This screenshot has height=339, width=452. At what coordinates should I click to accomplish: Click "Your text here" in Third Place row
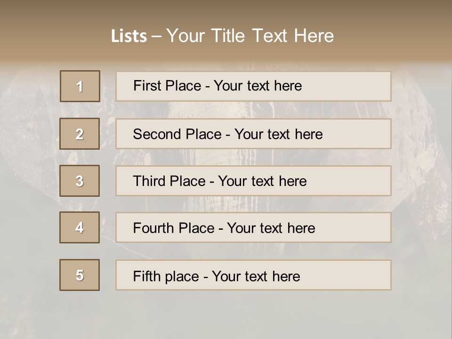[x=262, y=181]
